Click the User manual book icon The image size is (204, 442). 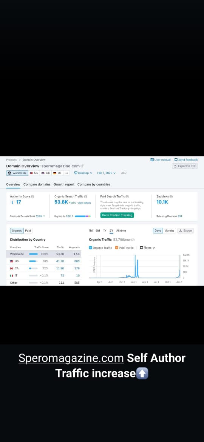click(x=152, y=159)
